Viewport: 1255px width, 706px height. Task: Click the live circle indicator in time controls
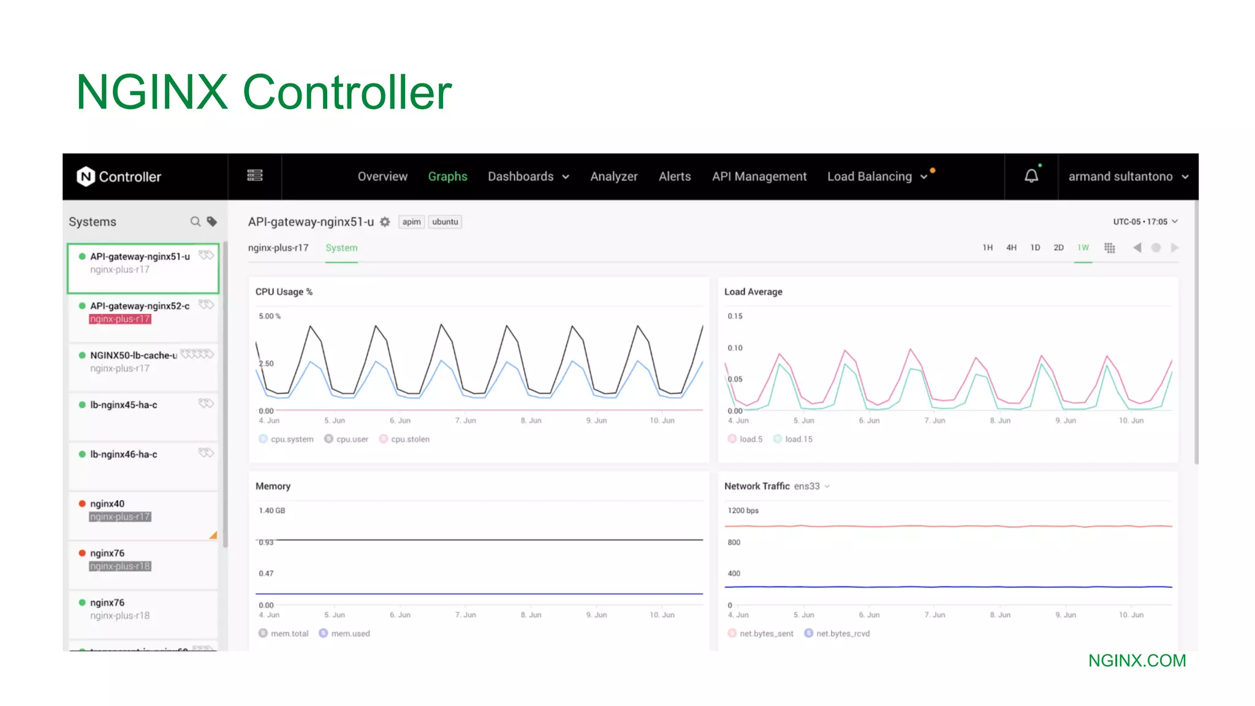(1156, 248)
